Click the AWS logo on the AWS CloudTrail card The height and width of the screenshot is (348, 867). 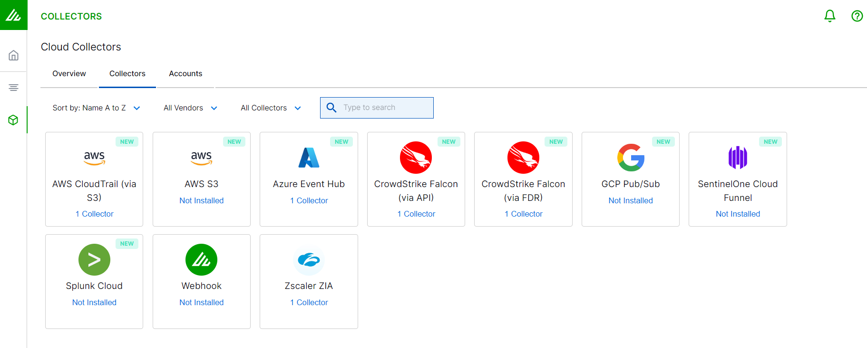point(94,158)
